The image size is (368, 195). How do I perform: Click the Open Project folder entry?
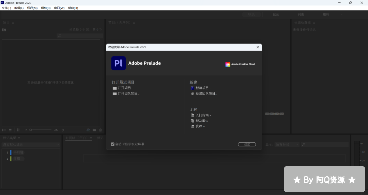(123, 88)
